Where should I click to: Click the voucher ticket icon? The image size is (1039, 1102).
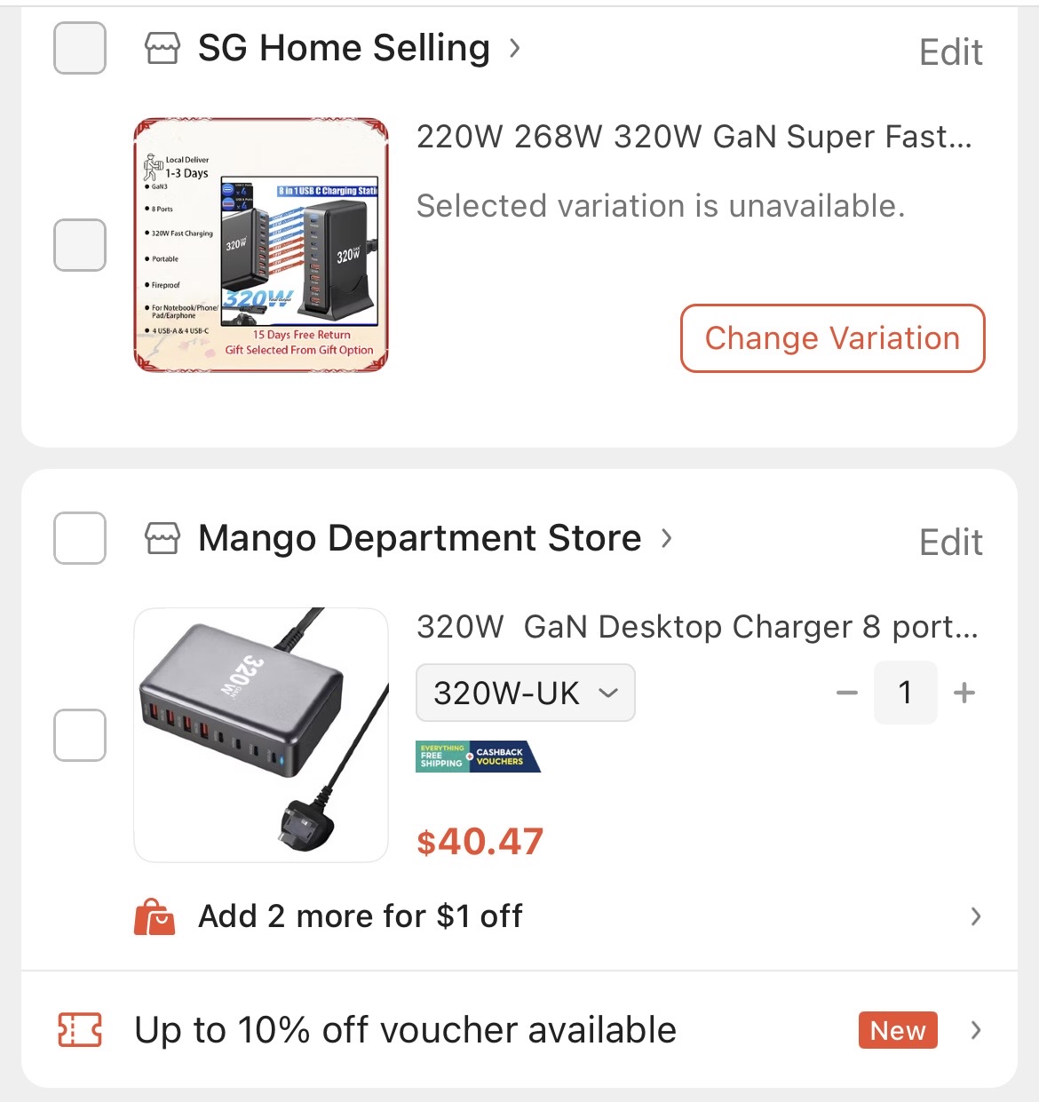(x=80, y=1030)
